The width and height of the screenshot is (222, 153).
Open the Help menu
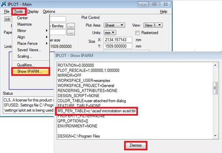(163, 12)
